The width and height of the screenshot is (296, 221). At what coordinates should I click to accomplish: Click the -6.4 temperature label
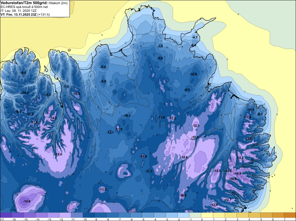point(193,45)
